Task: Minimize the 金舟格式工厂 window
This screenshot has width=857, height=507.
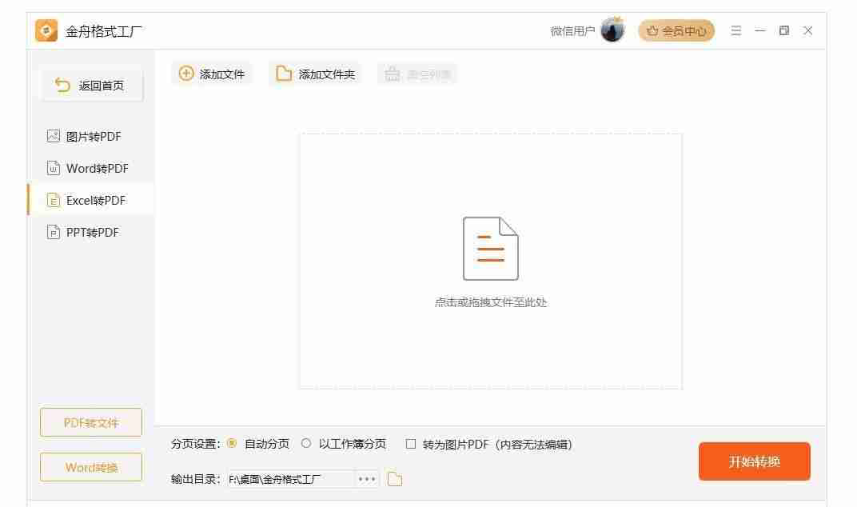Action: point(759,30)
